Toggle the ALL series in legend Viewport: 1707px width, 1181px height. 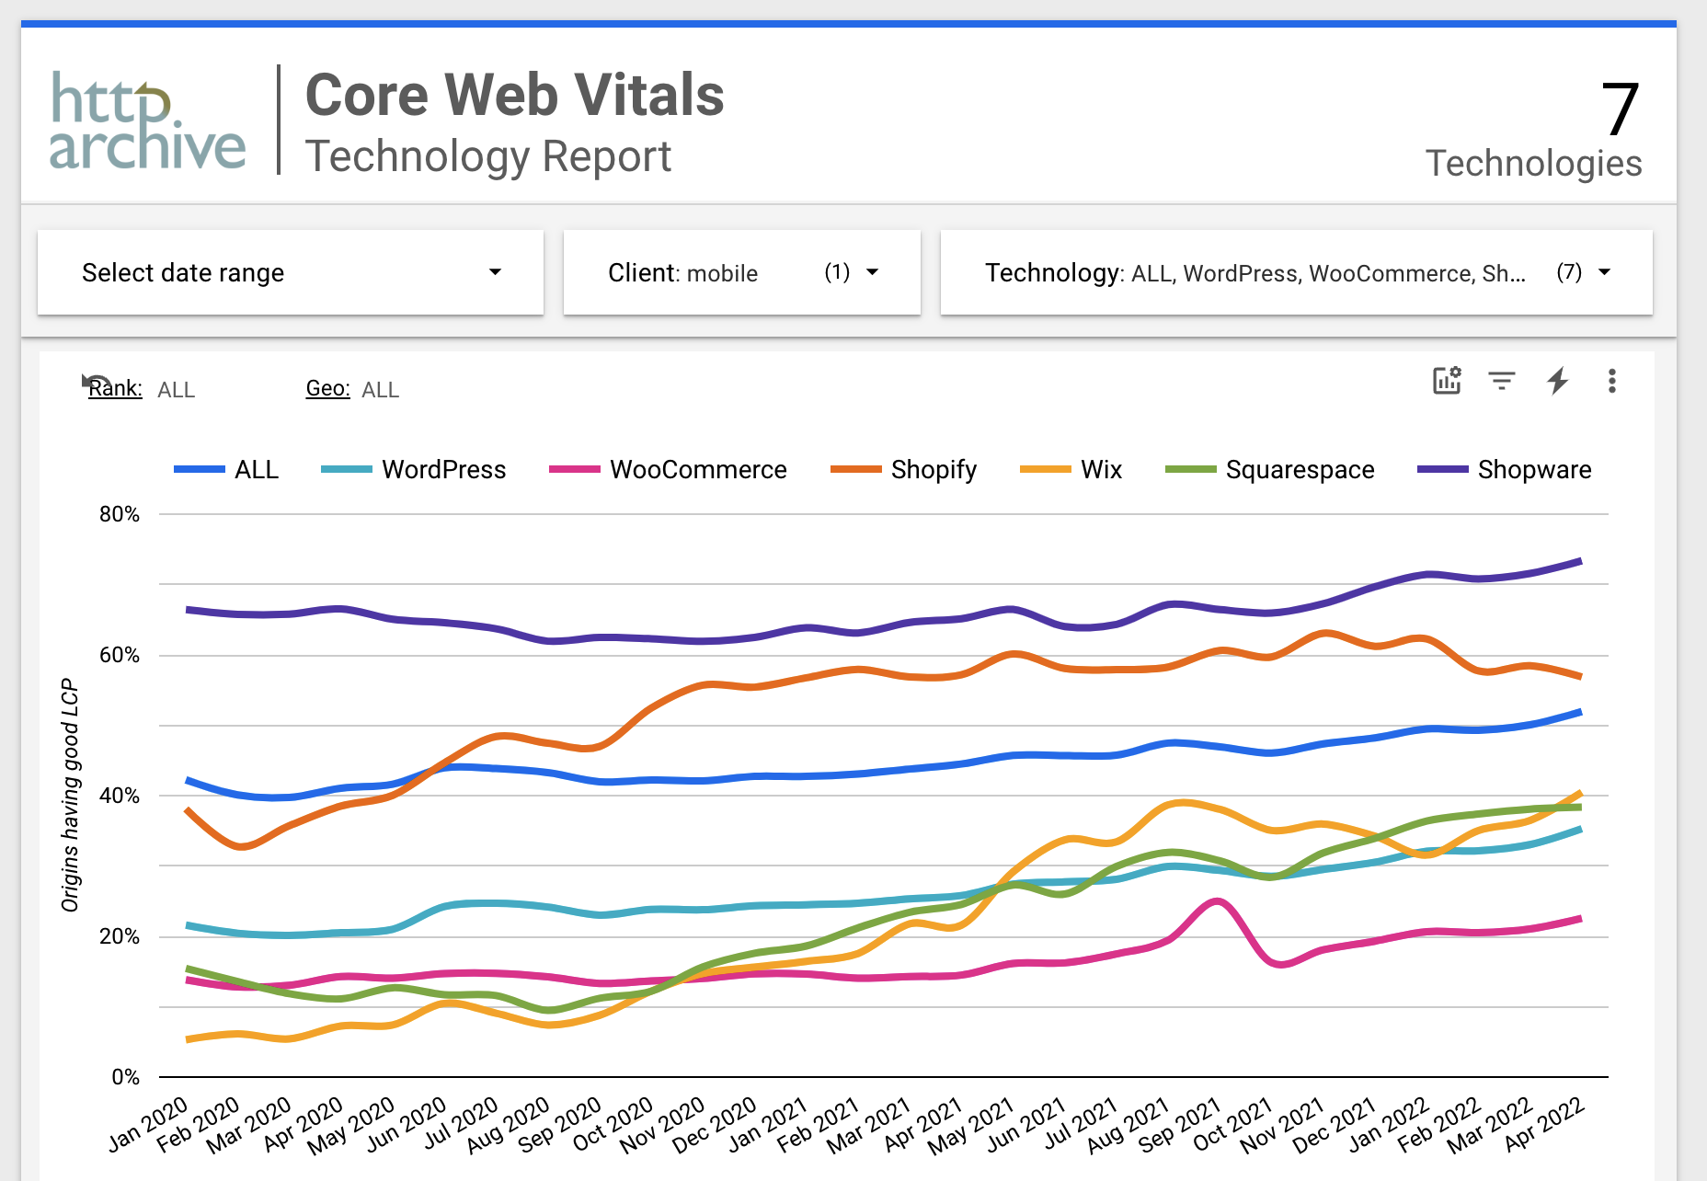click(226, 469)
